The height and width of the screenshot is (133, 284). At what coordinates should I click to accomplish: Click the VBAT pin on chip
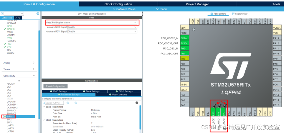pos(185,28)
